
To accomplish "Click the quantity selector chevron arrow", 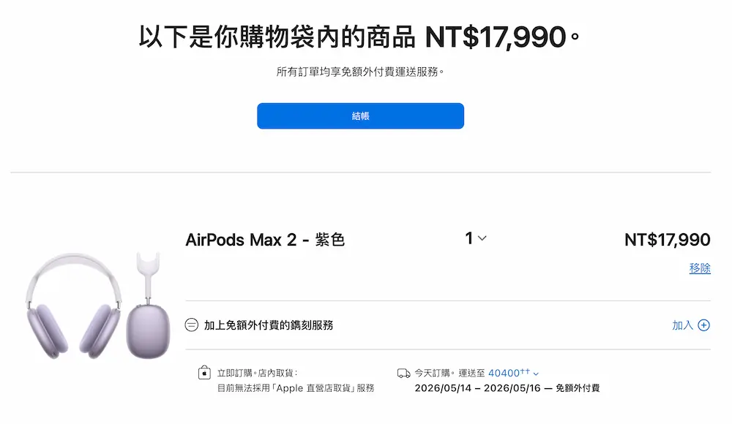I will pos(482,238).
